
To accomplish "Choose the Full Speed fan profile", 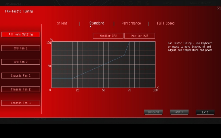I will point(166,23).
